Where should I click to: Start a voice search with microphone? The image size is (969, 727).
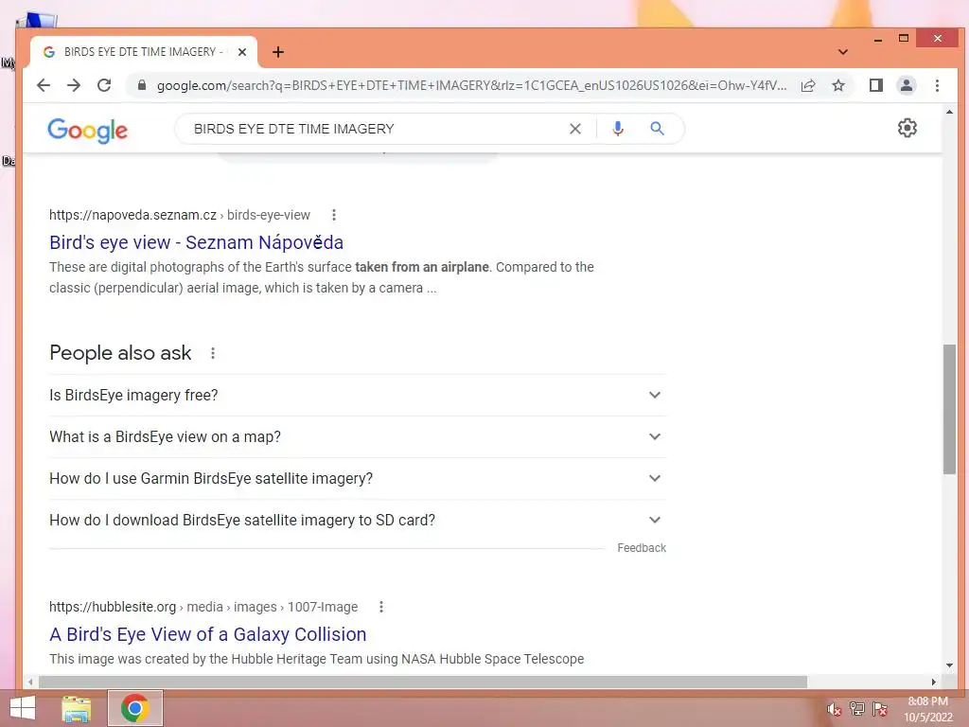click(x=617, y=129)
